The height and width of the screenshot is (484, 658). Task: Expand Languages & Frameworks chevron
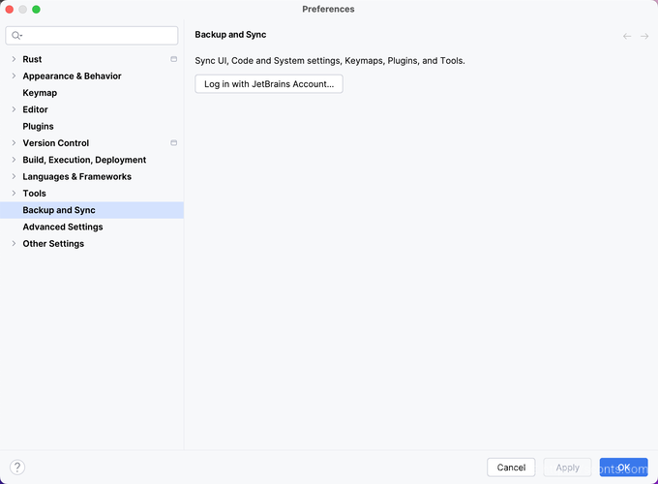[14, 176]
